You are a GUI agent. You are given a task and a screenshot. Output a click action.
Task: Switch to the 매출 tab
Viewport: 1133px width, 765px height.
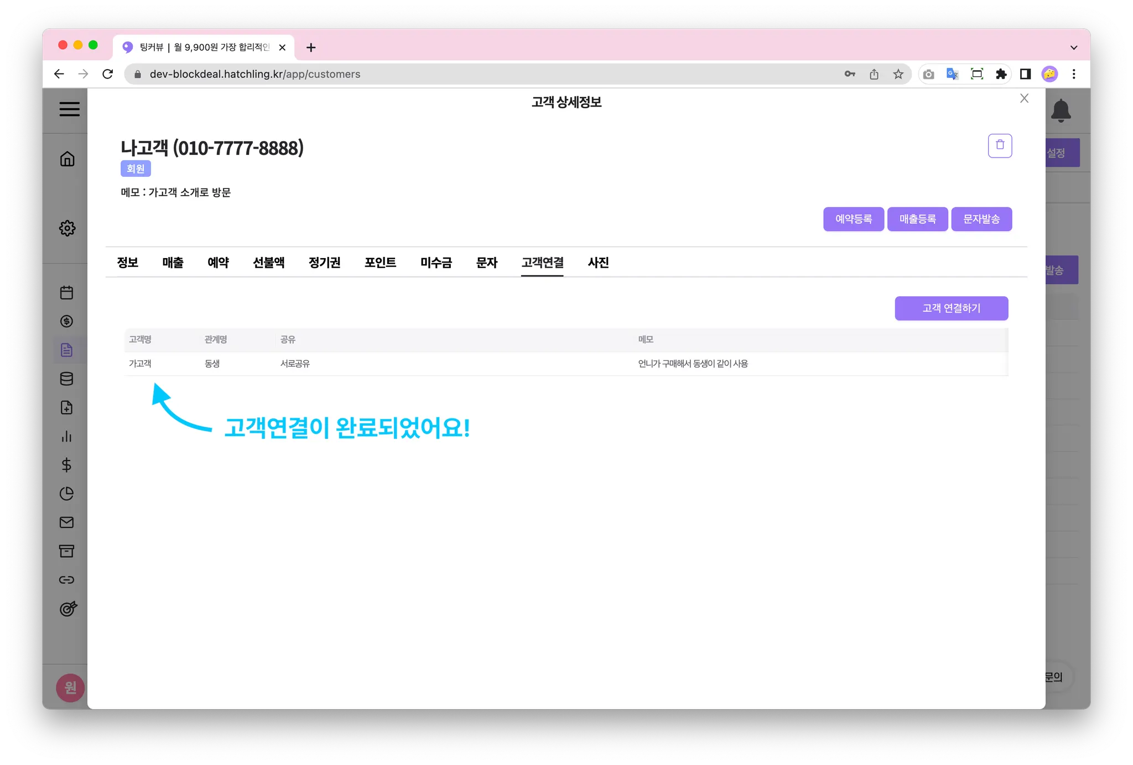coord(173,263)
